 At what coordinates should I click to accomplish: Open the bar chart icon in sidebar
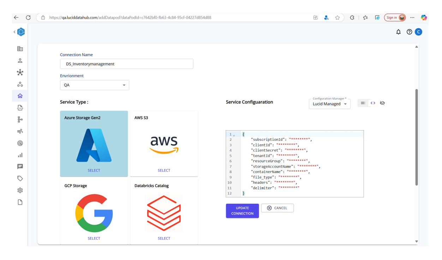tap(20, 155)
